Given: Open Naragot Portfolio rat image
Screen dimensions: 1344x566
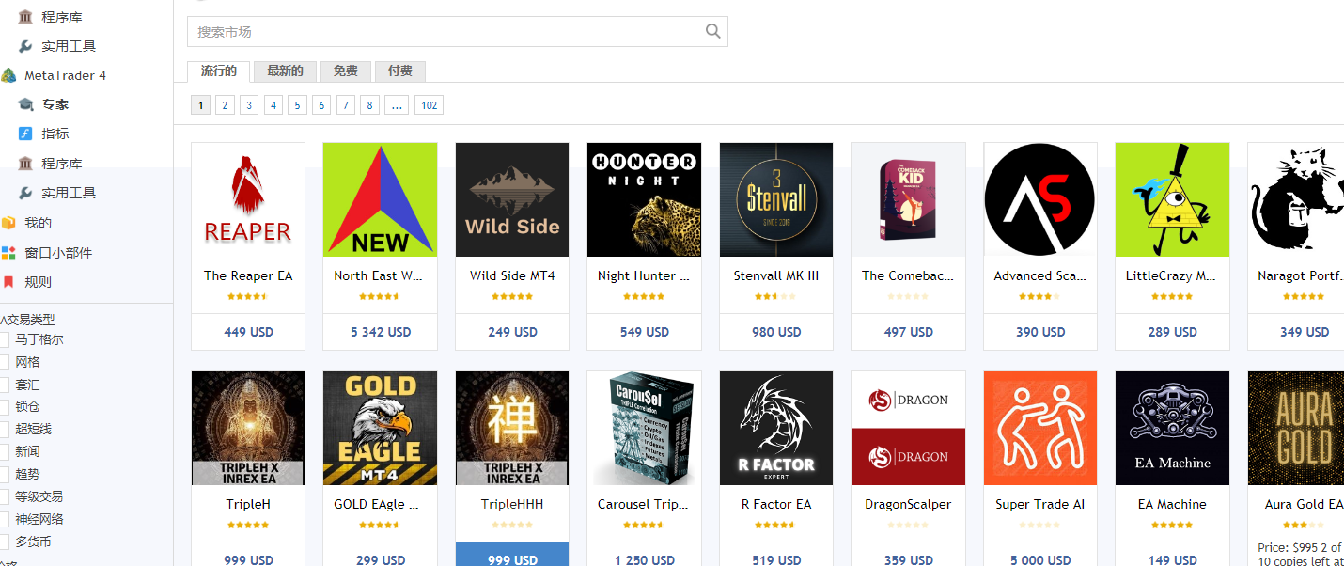Looking at the screenshot, I should pyautogui.click(x=1296, y=199).
